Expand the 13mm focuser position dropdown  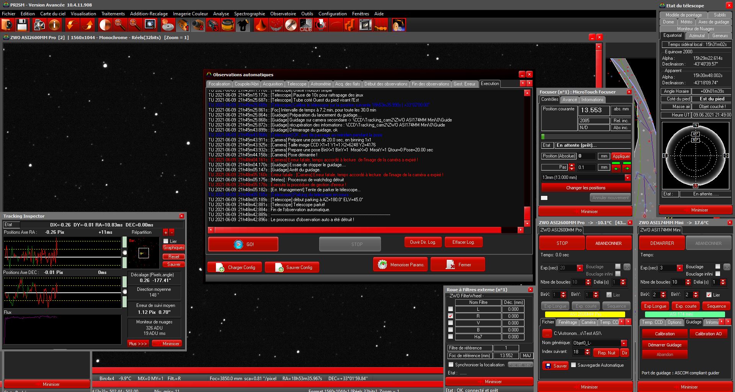pos(627,178)
